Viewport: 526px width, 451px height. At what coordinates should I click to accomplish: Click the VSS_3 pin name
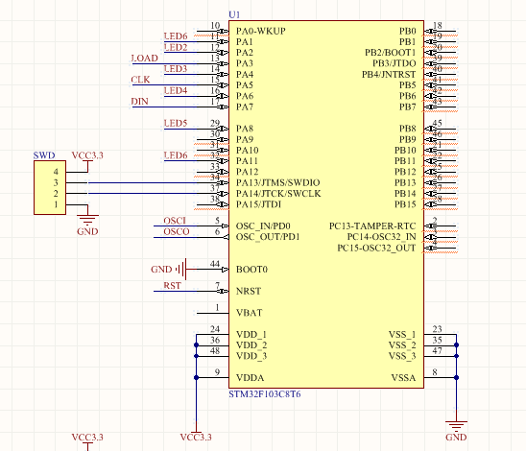[x=402, y=356]
